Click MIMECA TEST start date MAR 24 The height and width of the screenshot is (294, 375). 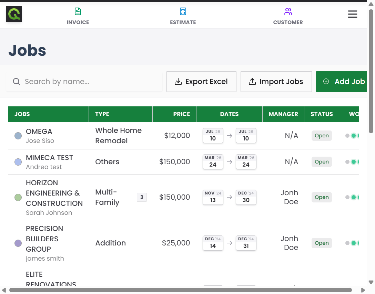pos(213,162)
